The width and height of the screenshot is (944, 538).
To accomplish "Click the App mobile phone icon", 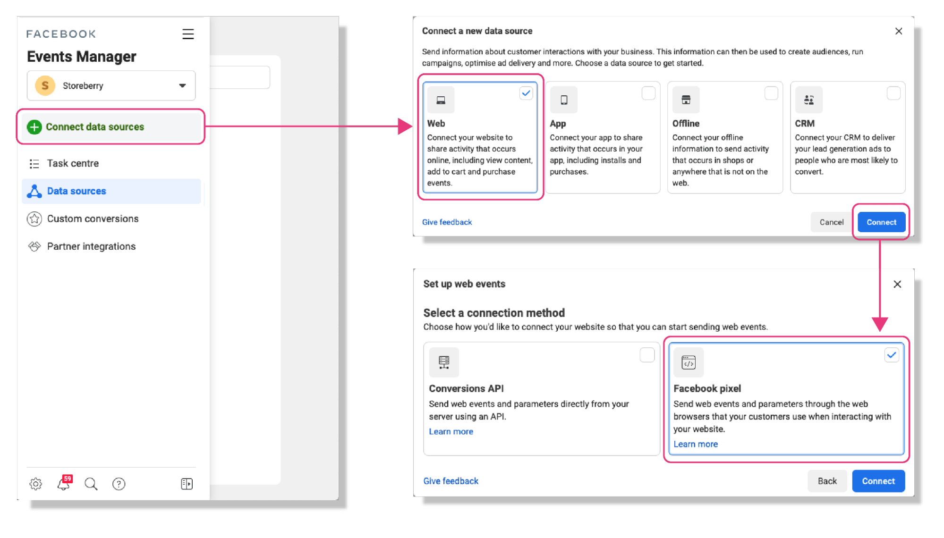I will tap(564, 100).
